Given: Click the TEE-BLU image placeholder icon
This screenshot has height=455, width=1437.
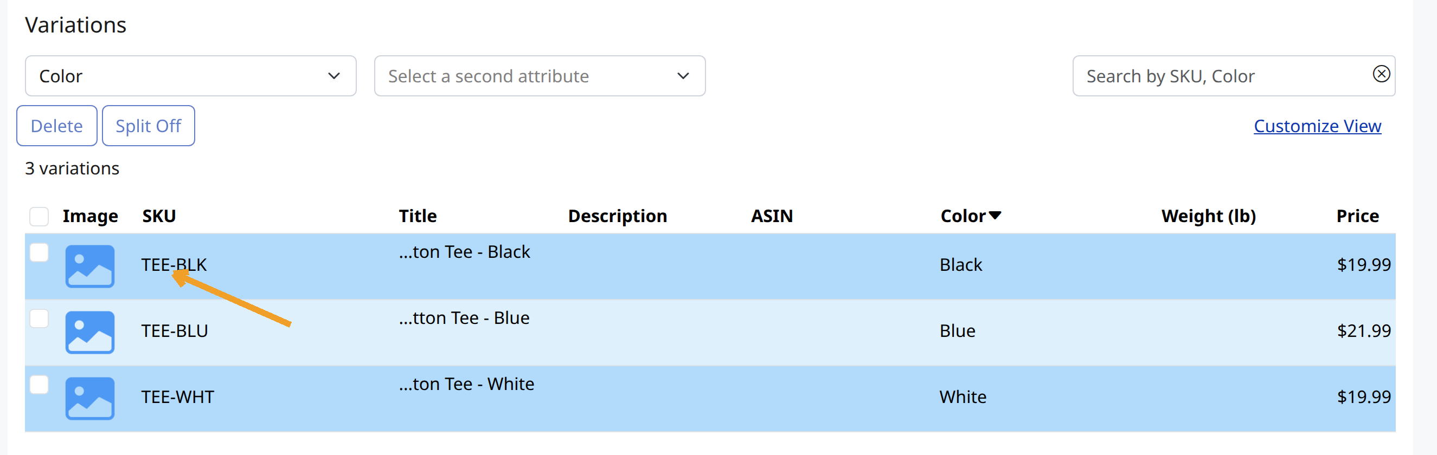Looking at the screenshot, I should 90,333.
